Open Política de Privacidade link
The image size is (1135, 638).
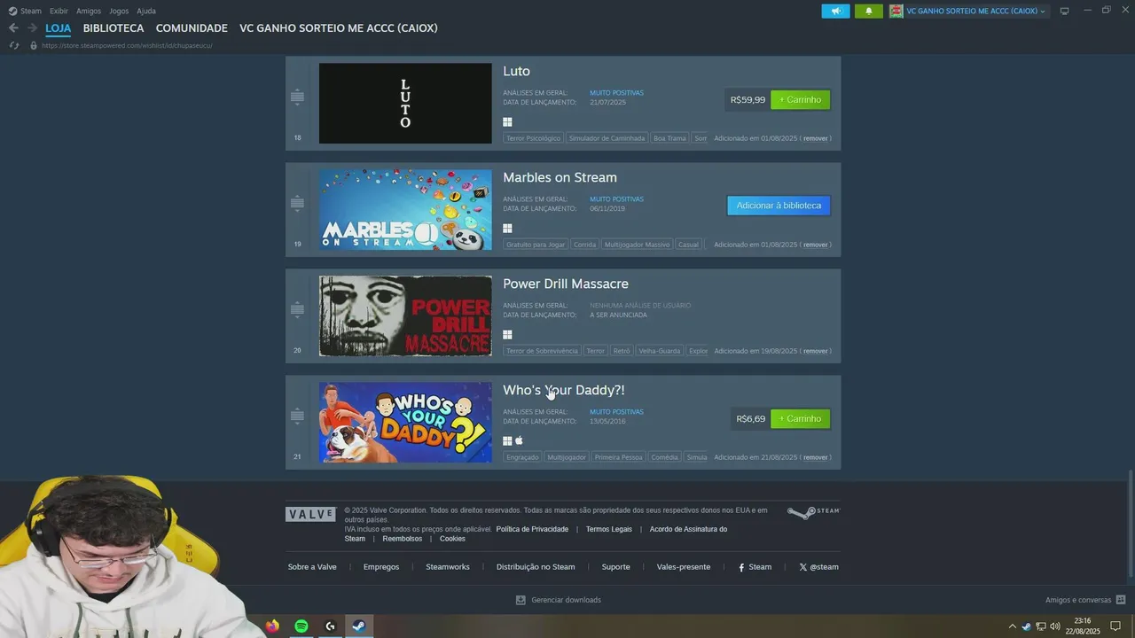532,529
